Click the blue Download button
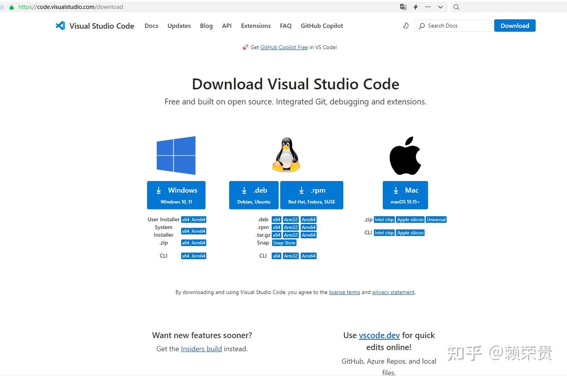Viewport: 567px width, 376px height. pos(515,25)
